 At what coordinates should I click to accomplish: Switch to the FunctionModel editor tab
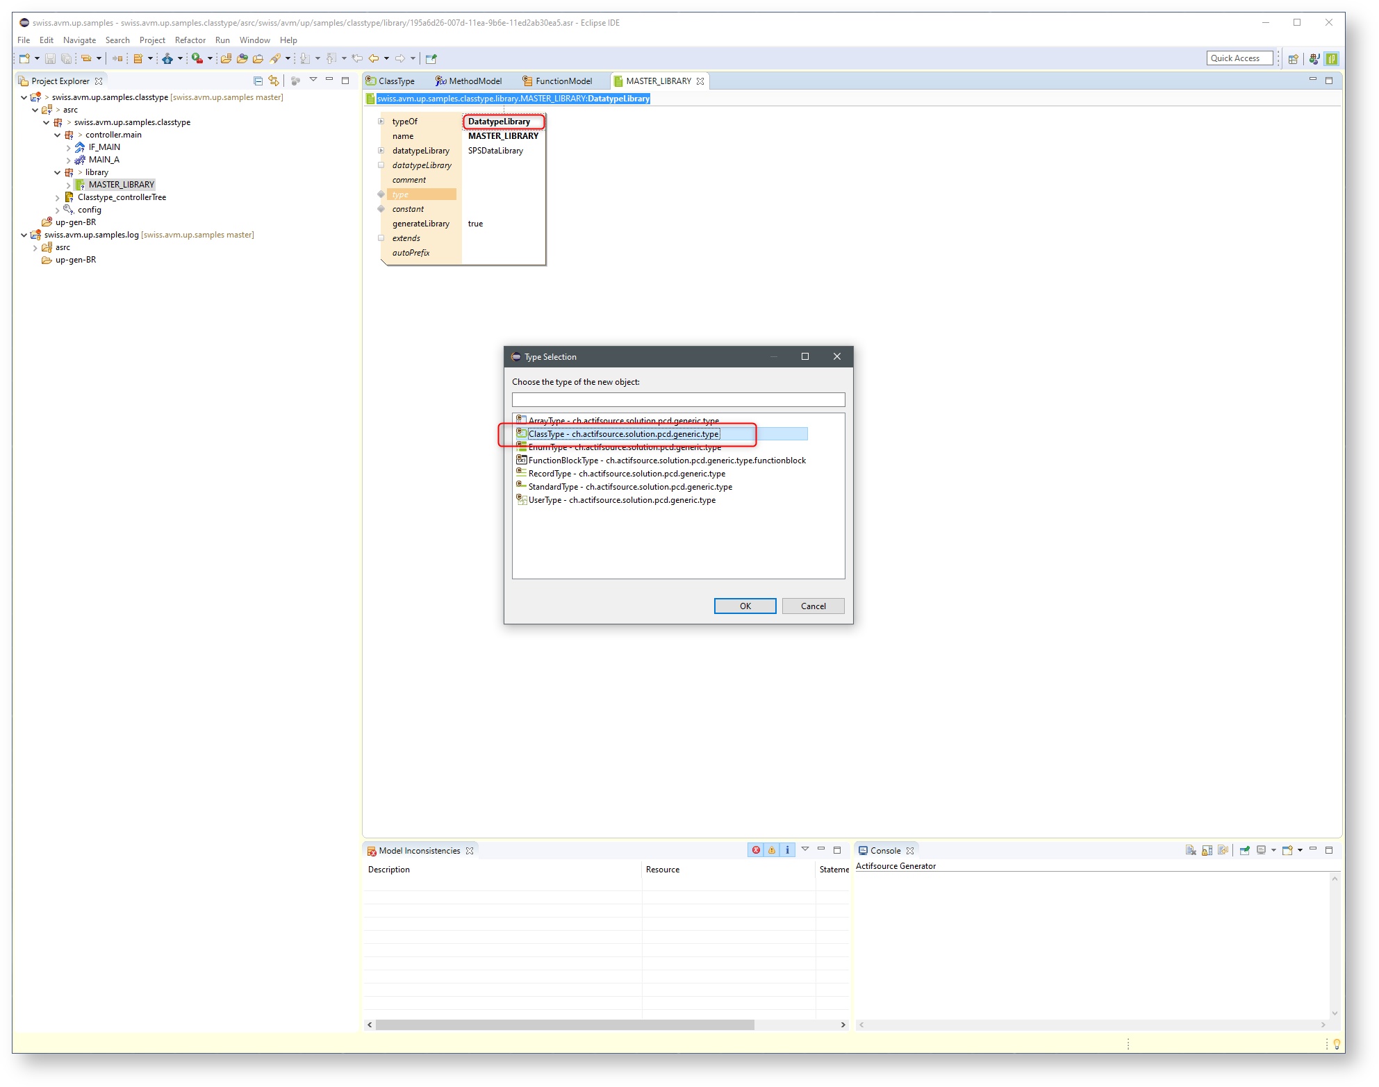563,81
